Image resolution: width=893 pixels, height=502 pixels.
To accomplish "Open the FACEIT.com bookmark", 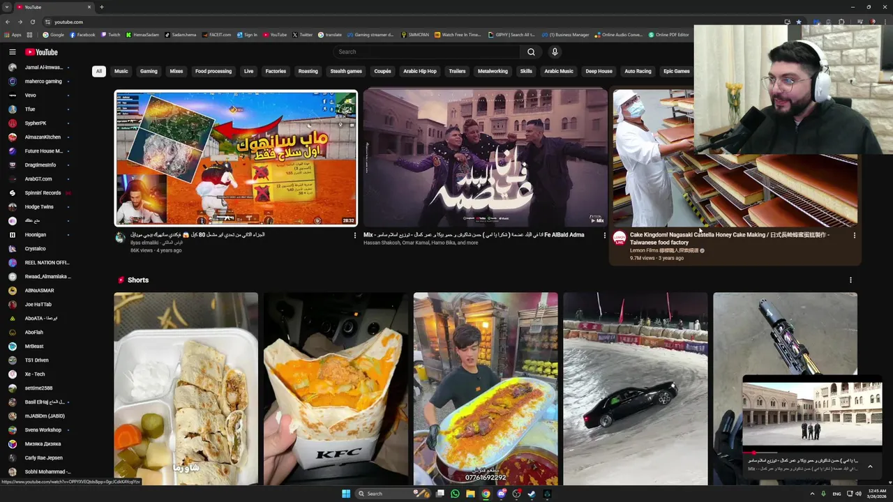I will coord(216,35).
